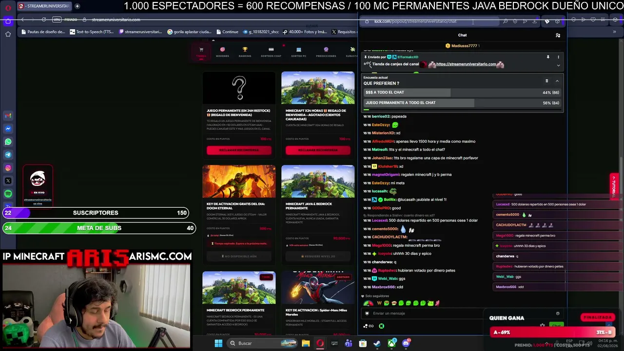Image resolution: width=624 pixels, height=351 pixels.
Task: Open pinned message options menu
Action: 558,57
